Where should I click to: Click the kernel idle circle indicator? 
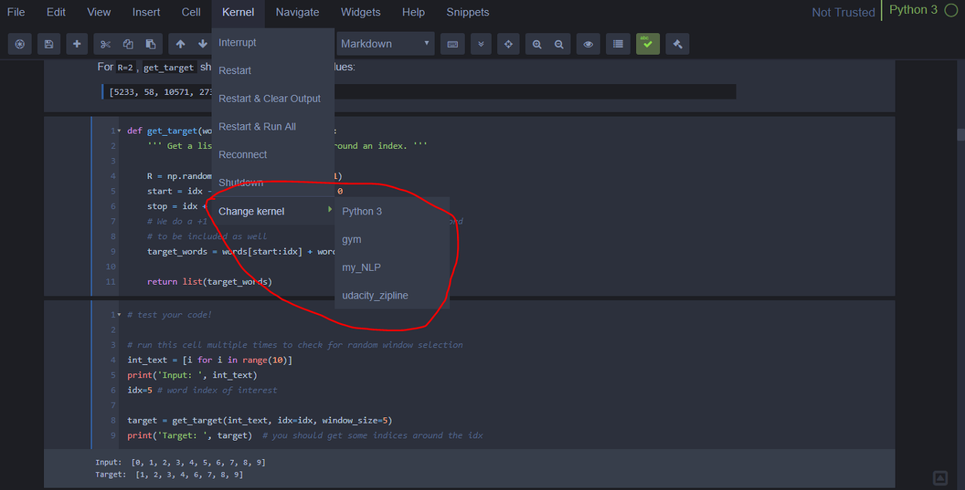950,11
